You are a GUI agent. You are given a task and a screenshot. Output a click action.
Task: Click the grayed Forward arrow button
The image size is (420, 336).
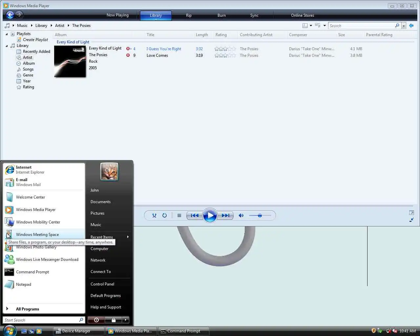(x=19, y=15)
